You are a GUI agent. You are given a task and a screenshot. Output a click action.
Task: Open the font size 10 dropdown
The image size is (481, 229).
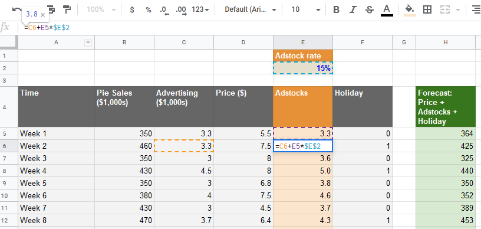click(x=306, y=10)
